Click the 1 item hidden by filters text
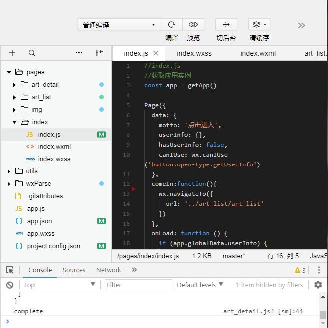Viewport: 328px width, 328px height. pyautogui.click(x=269, y=285)
